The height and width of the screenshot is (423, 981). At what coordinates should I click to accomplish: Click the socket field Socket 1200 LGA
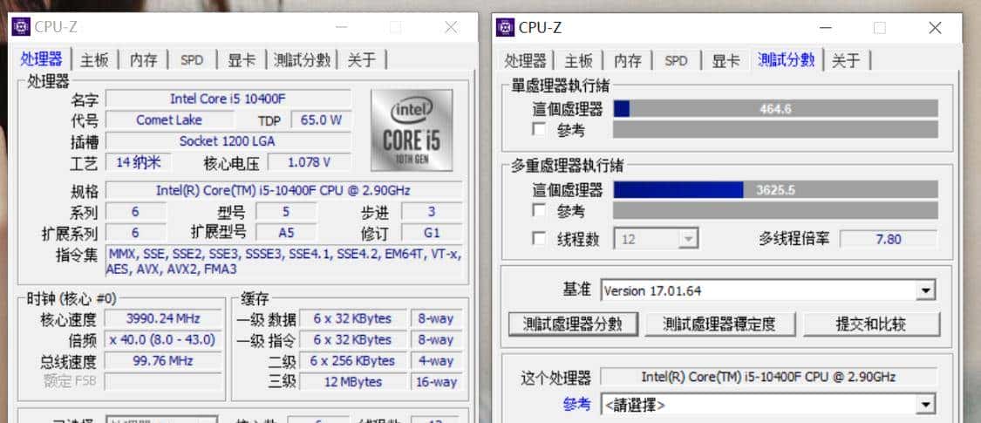228,141
